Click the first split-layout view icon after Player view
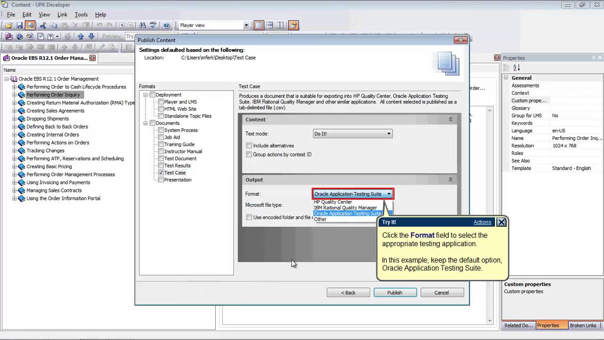The image size is (604, 340). click(259, 25)
